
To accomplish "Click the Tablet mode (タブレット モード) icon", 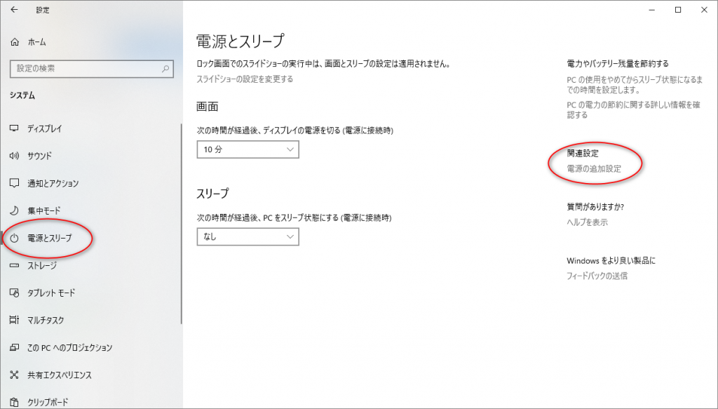I will pyautogui.click(x=14, y=293).
